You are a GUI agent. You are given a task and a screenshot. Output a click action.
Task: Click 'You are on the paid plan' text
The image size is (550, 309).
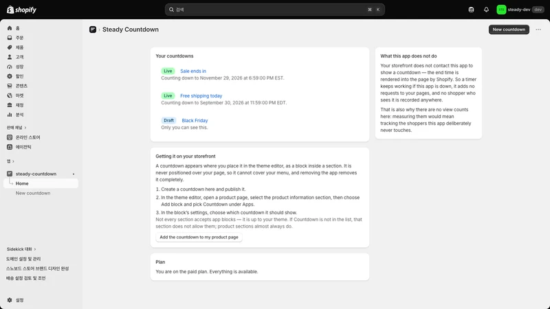pos(207,271)
